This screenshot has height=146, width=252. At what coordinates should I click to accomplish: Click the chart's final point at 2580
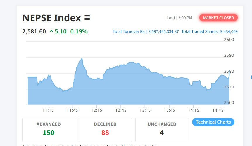(229, 71)
